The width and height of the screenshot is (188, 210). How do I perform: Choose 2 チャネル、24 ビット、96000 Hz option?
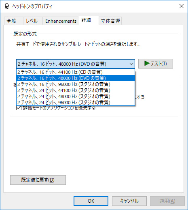click(76, 103)
